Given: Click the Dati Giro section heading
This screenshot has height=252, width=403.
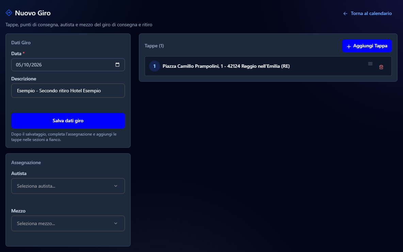Looking at the screenshot, I should pos(21,43).
